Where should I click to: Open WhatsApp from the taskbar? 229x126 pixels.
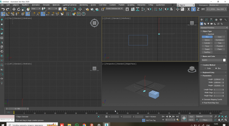click(77, 125)
